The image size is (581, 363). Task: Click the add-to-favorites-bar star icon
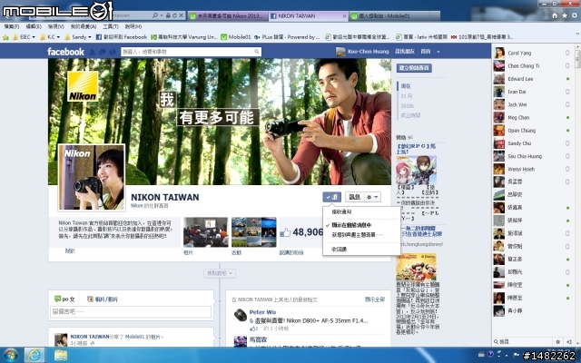click(x=5, y=37)
